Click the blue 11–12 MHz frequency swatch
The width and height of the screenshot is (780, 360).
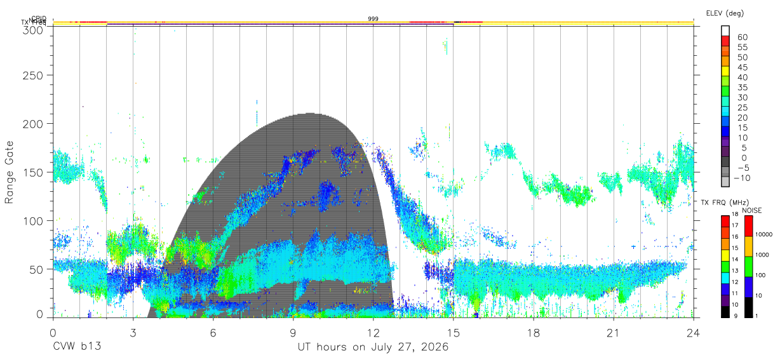click(x=726, y=288)
